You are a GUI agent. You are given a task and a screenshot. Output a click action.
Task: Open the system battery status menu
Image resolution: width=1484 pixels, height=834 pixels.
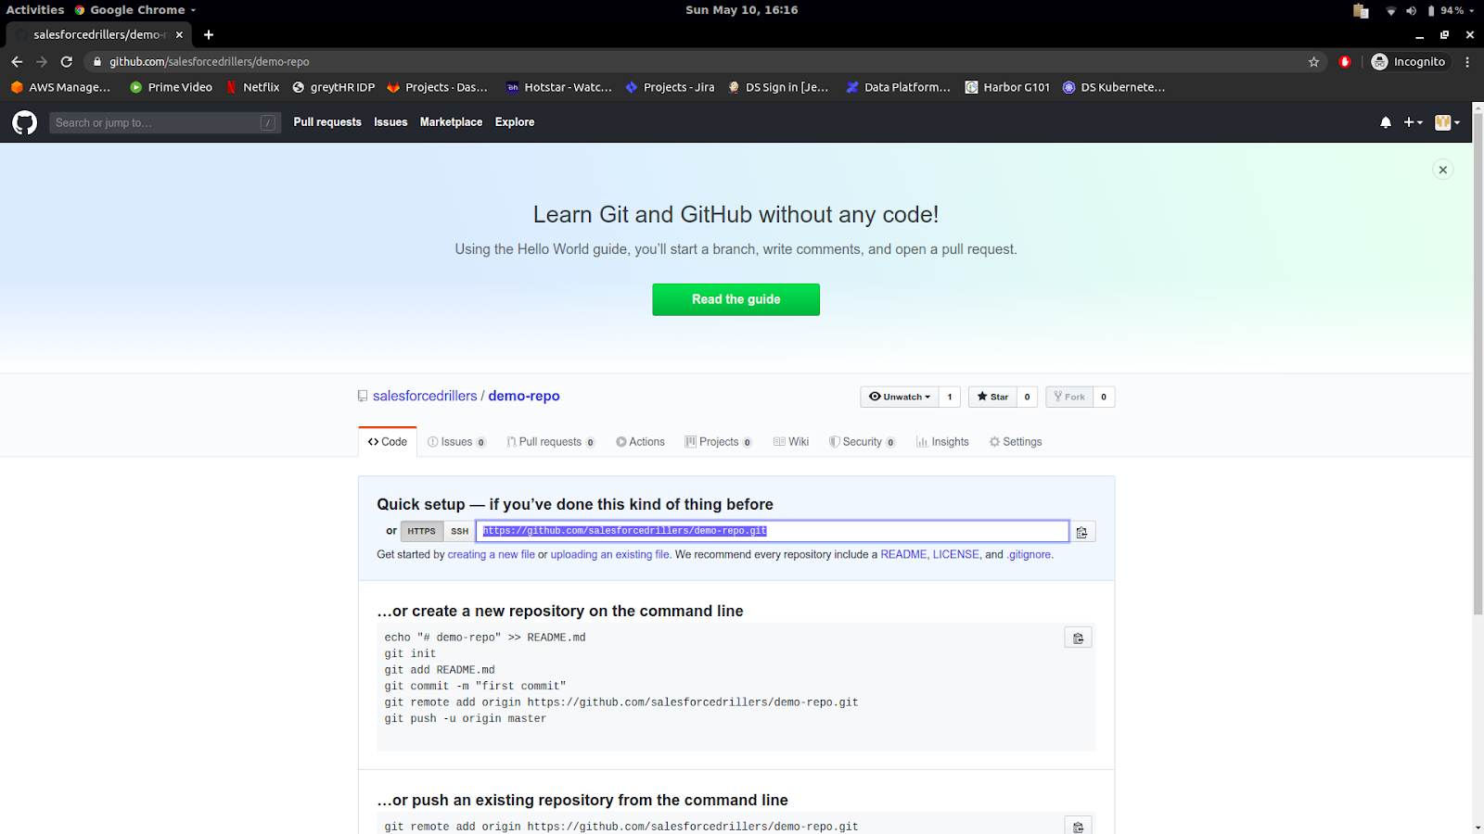1451,10
